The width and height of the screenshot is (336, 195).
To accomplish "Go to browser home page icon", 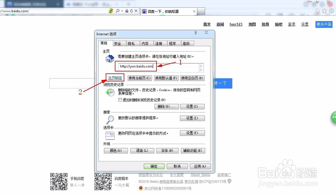I will (x=318, y=11).
